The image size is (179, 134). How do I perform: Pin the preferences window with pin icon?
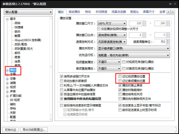[x=170, y=4]
